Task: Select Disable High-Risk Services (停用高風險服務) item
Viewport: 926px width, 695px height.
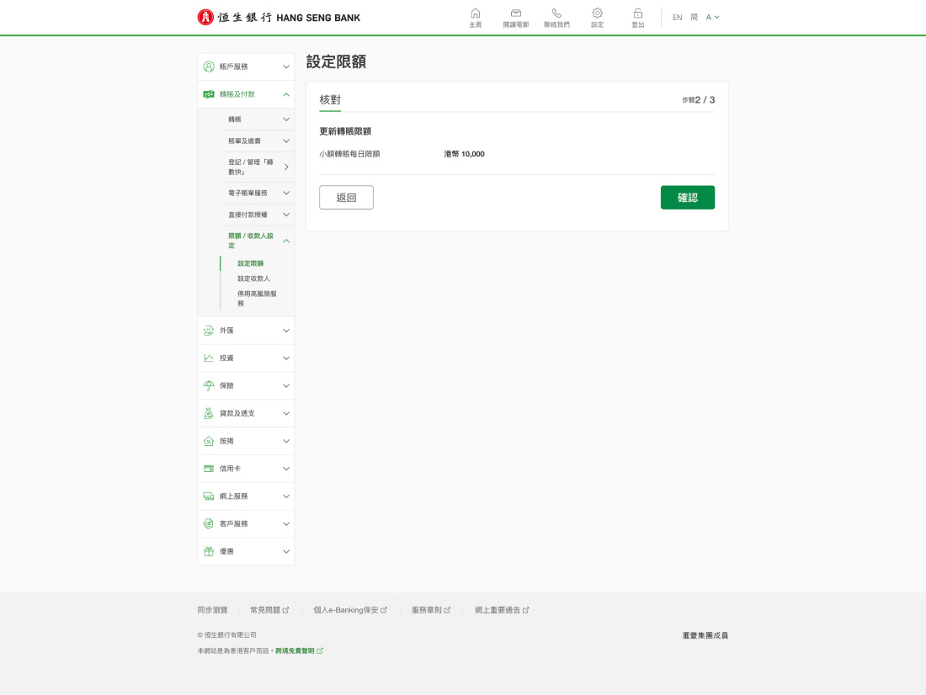Action: pos(257,299)
